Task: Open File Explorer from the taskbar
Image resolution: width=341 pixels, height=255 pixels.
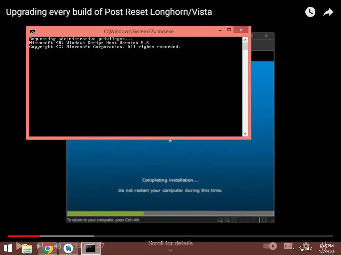Action: click(x=27, y=248)
